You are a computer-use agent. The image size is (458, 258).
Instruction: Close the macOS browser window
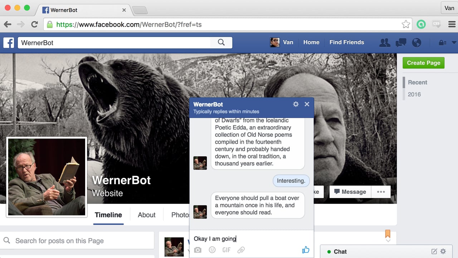pos(8,8)
